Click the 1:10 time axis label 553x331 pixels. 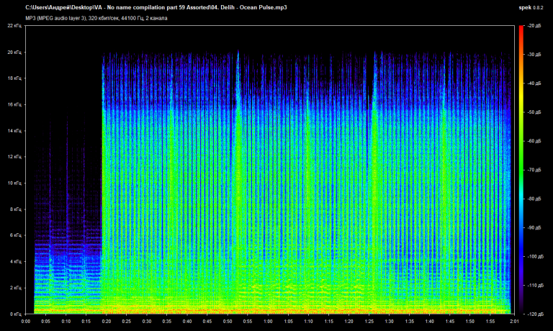308,322
